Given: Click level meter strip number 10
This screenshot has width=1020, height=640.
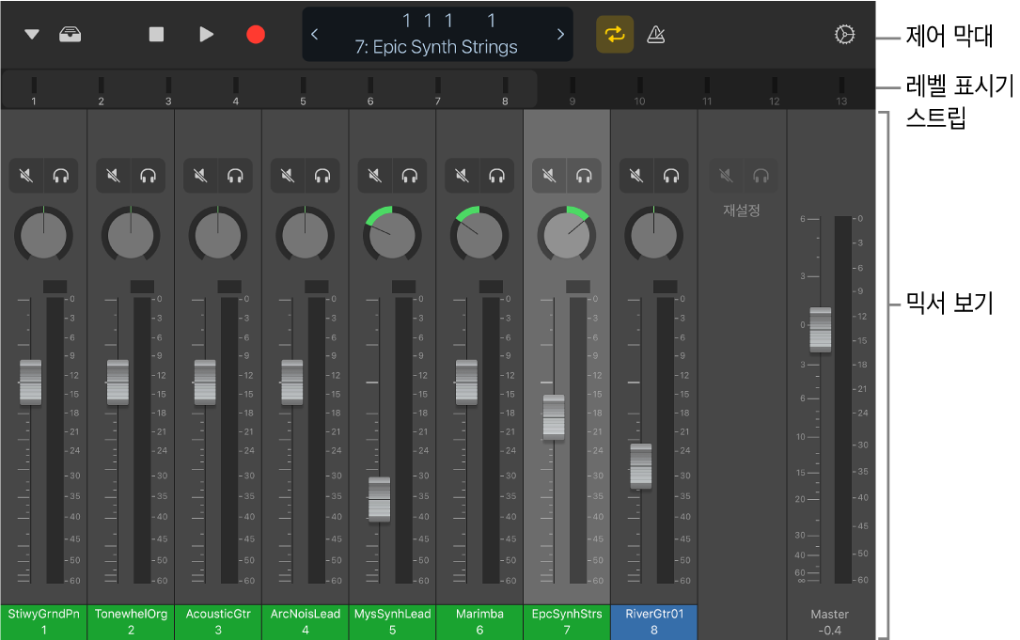Looking at the screenshot, I should coord(639,91).
